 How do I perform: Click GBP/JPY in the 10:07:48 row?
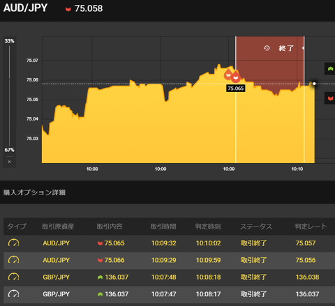[56, 277]
